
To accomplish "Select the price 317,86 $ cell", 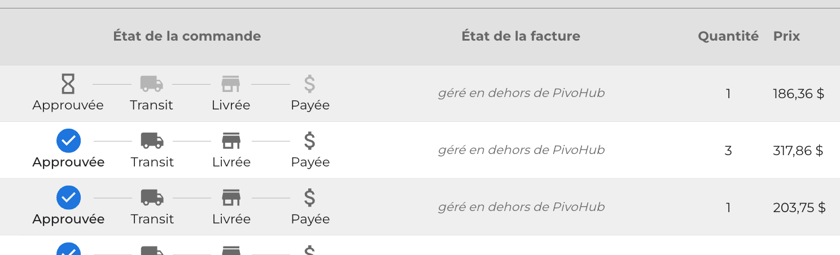I will click(798, 151).
